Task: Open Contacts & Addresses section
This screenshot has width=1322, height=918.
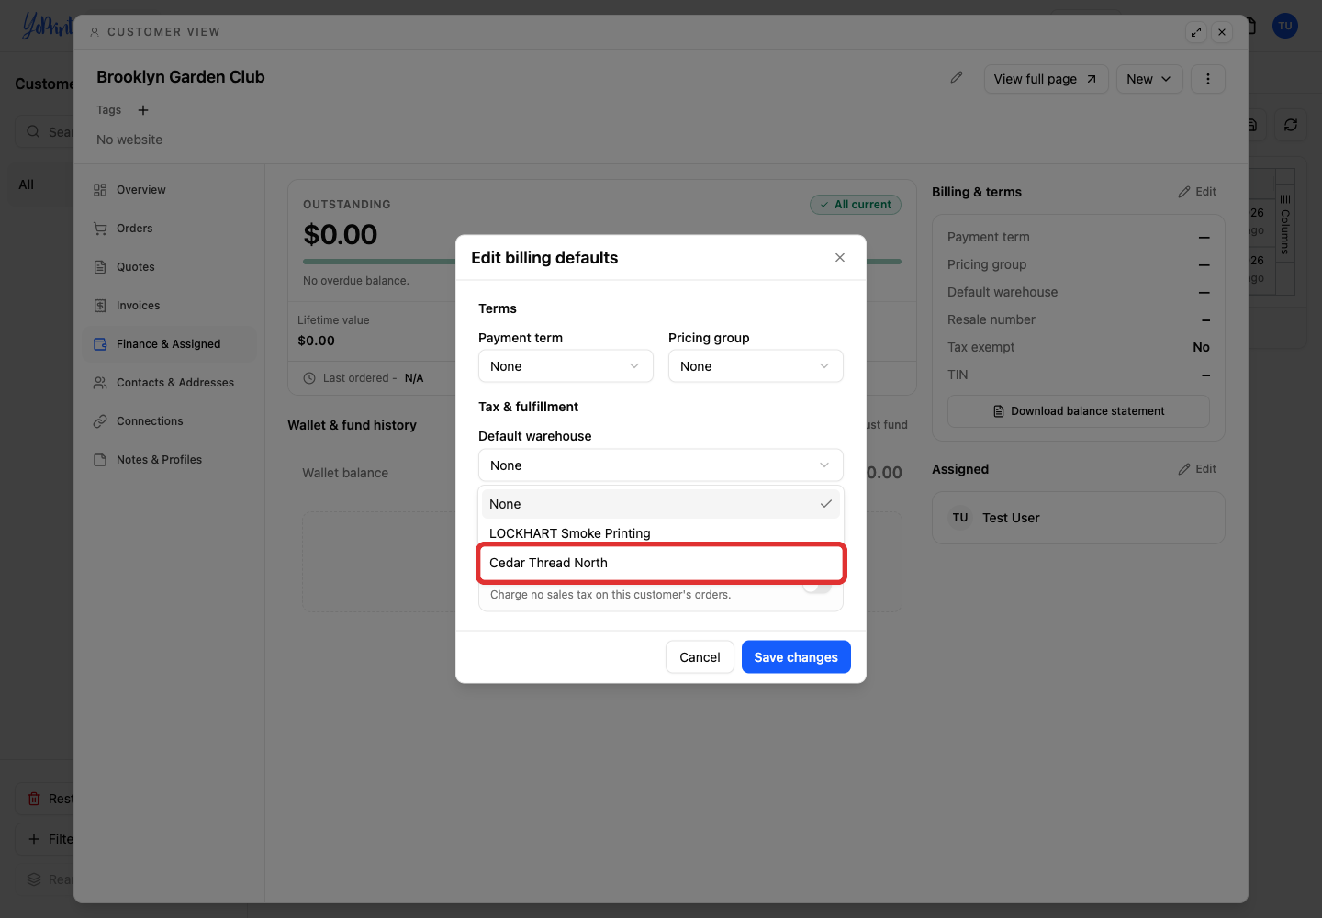Action: (x=170, y=383)
